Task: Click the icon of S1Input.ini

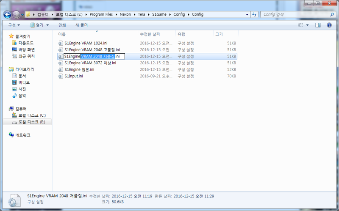Action: [61, 76]
